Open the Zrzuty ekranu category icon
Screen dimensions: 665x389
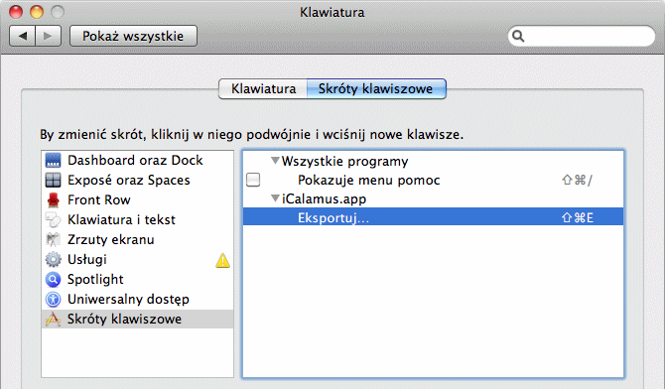tap(53, 240)
